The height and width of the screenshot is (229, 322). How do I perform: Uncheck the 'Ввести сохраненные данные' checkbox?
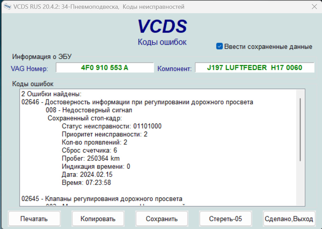(219, 46)
